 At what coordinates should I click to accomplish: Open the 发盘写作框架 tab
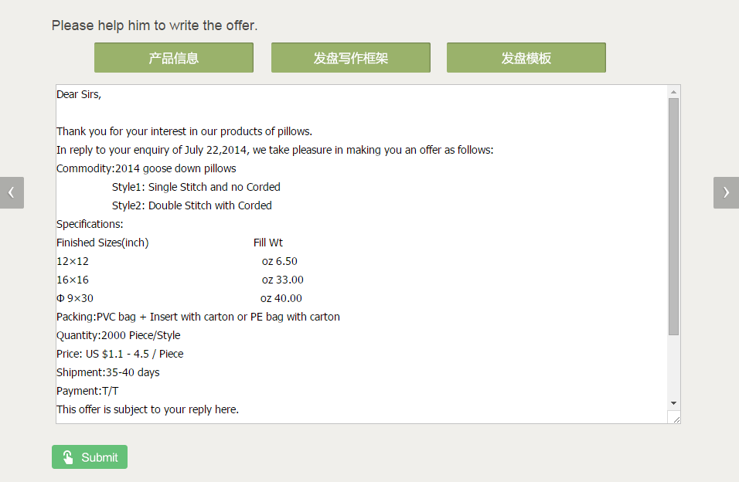coord(350,58)
